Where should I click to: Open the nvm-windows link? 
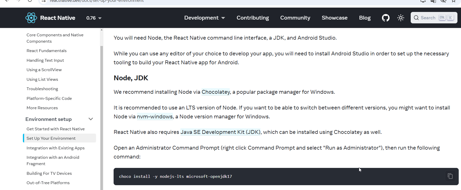click(155, 117)
